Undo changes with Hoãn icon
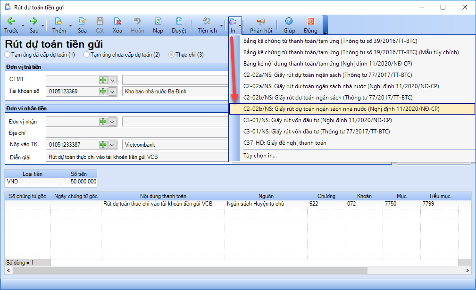This screenshot has width=476, height=290. (137, 21)
